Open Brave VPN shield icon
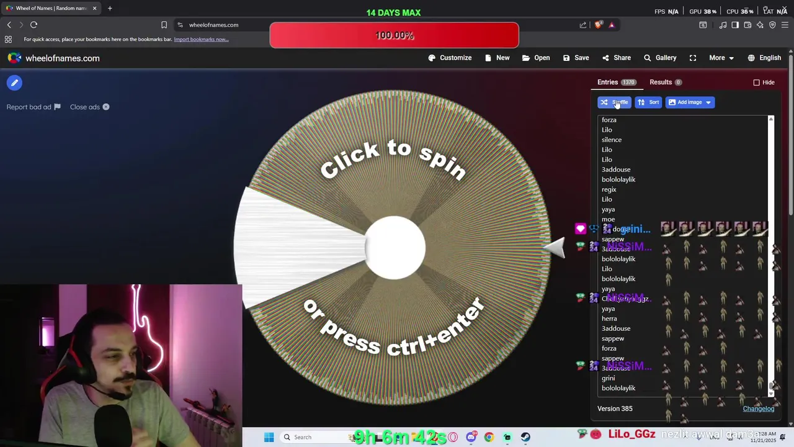 pyautogui.click(x=772, y=25)
